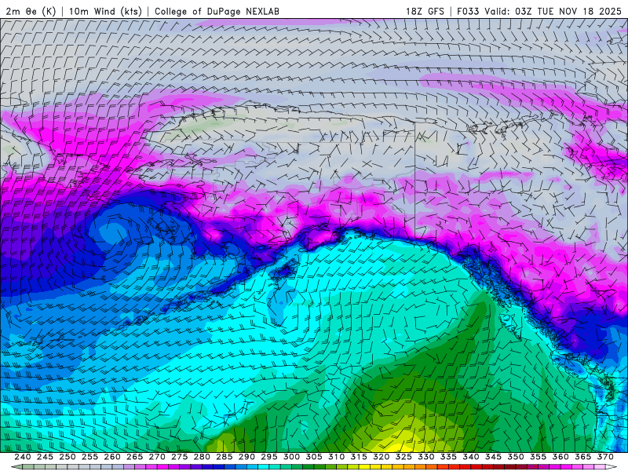Select the 310 value on the color scale

(337, 457)
